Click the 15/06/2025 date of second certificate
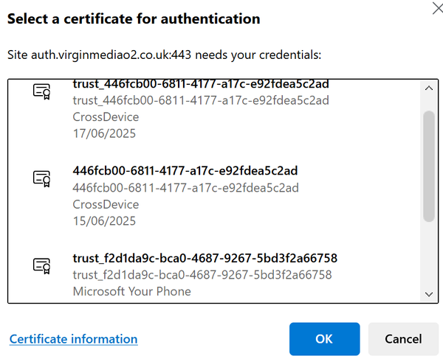Viewport: 443px width, 356px height. tap(104, 221)
